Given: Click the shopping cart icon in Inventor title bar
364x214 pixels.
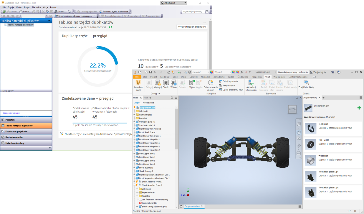Looking at the screenshot, I should pyautogui.click(x=332, y=72).
